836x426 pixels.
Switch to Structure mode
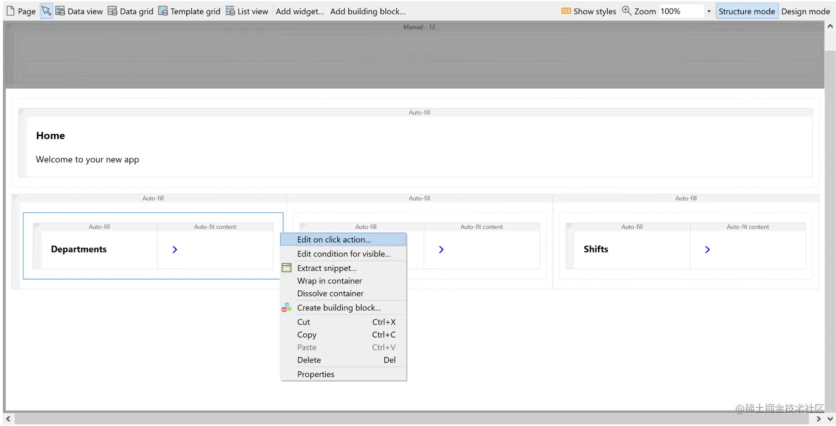tap(747, 11)
